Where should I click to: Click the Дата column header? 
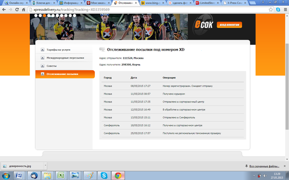(x=134, y=78)
